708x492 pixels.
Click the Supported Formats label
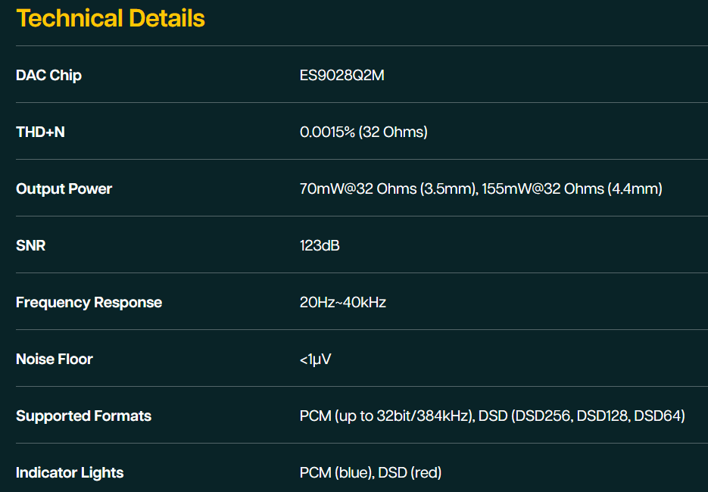coord(84,416)
